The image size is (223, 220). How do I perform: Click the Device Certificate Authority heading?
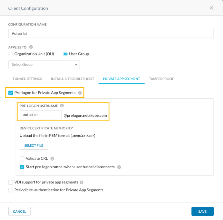tap(46, 128)
